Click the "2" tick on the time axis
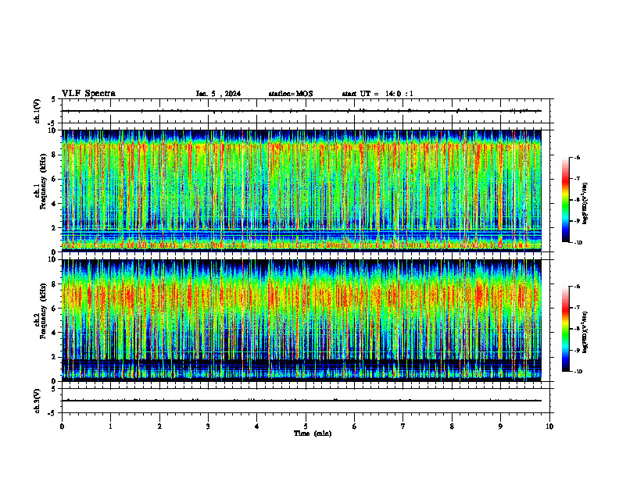Image resolution: width=619 pixels, height=478 pixels. tap(159, 426)
